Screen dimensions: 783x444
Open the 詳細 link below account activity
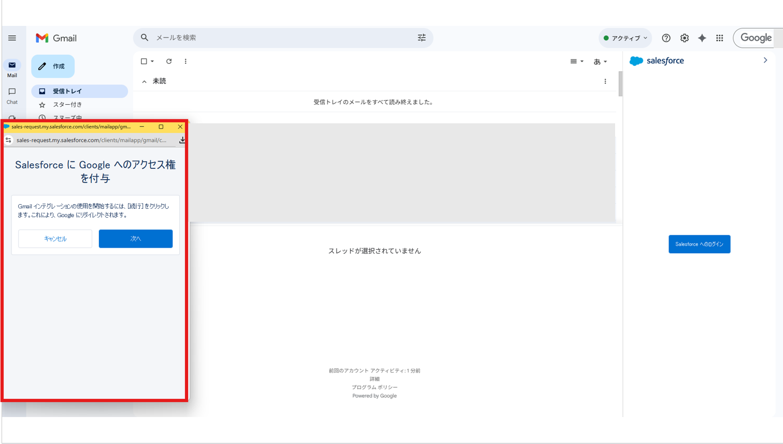click(374, 379)
